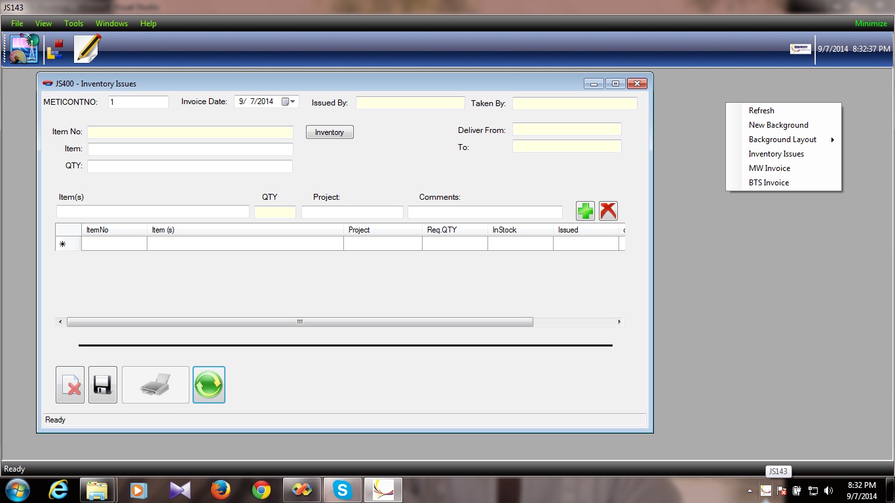Viewport: 895px width, 503px height.
Task: Click the green plus add item icon
Action: (x=585, y=211)
